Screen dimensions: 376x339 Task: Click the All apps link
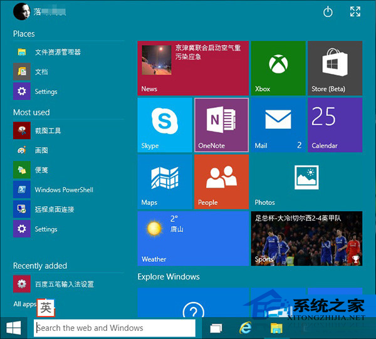coord(24,305)
